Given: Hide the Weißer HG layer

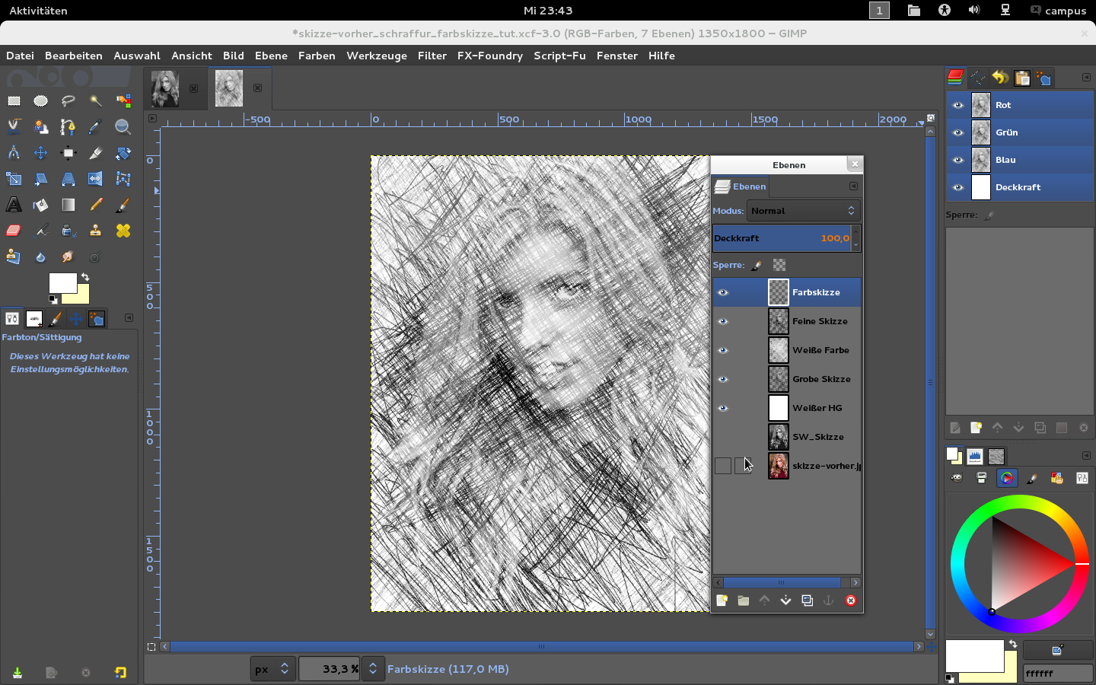Looking at the screenshot, I should pyautogui.click(x=723, y=408).
